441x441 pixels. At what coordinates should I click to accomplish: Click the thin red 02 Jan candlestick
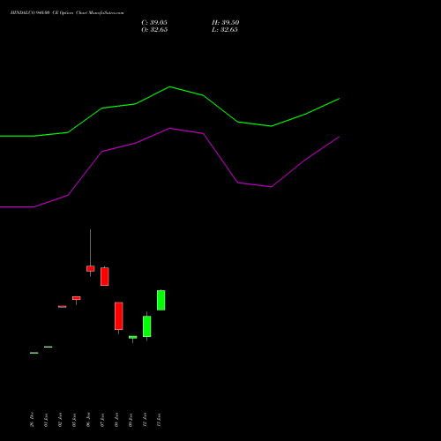tap(63, 307)
